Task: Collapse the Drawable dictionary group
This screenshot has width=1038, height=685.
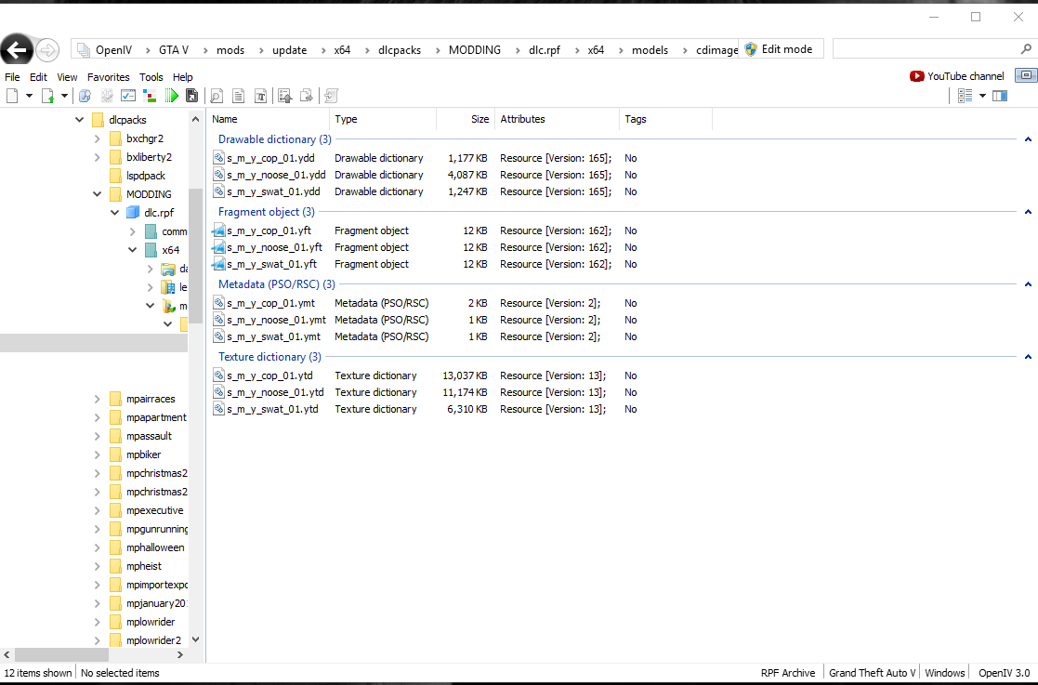Action: [1028, 139]
